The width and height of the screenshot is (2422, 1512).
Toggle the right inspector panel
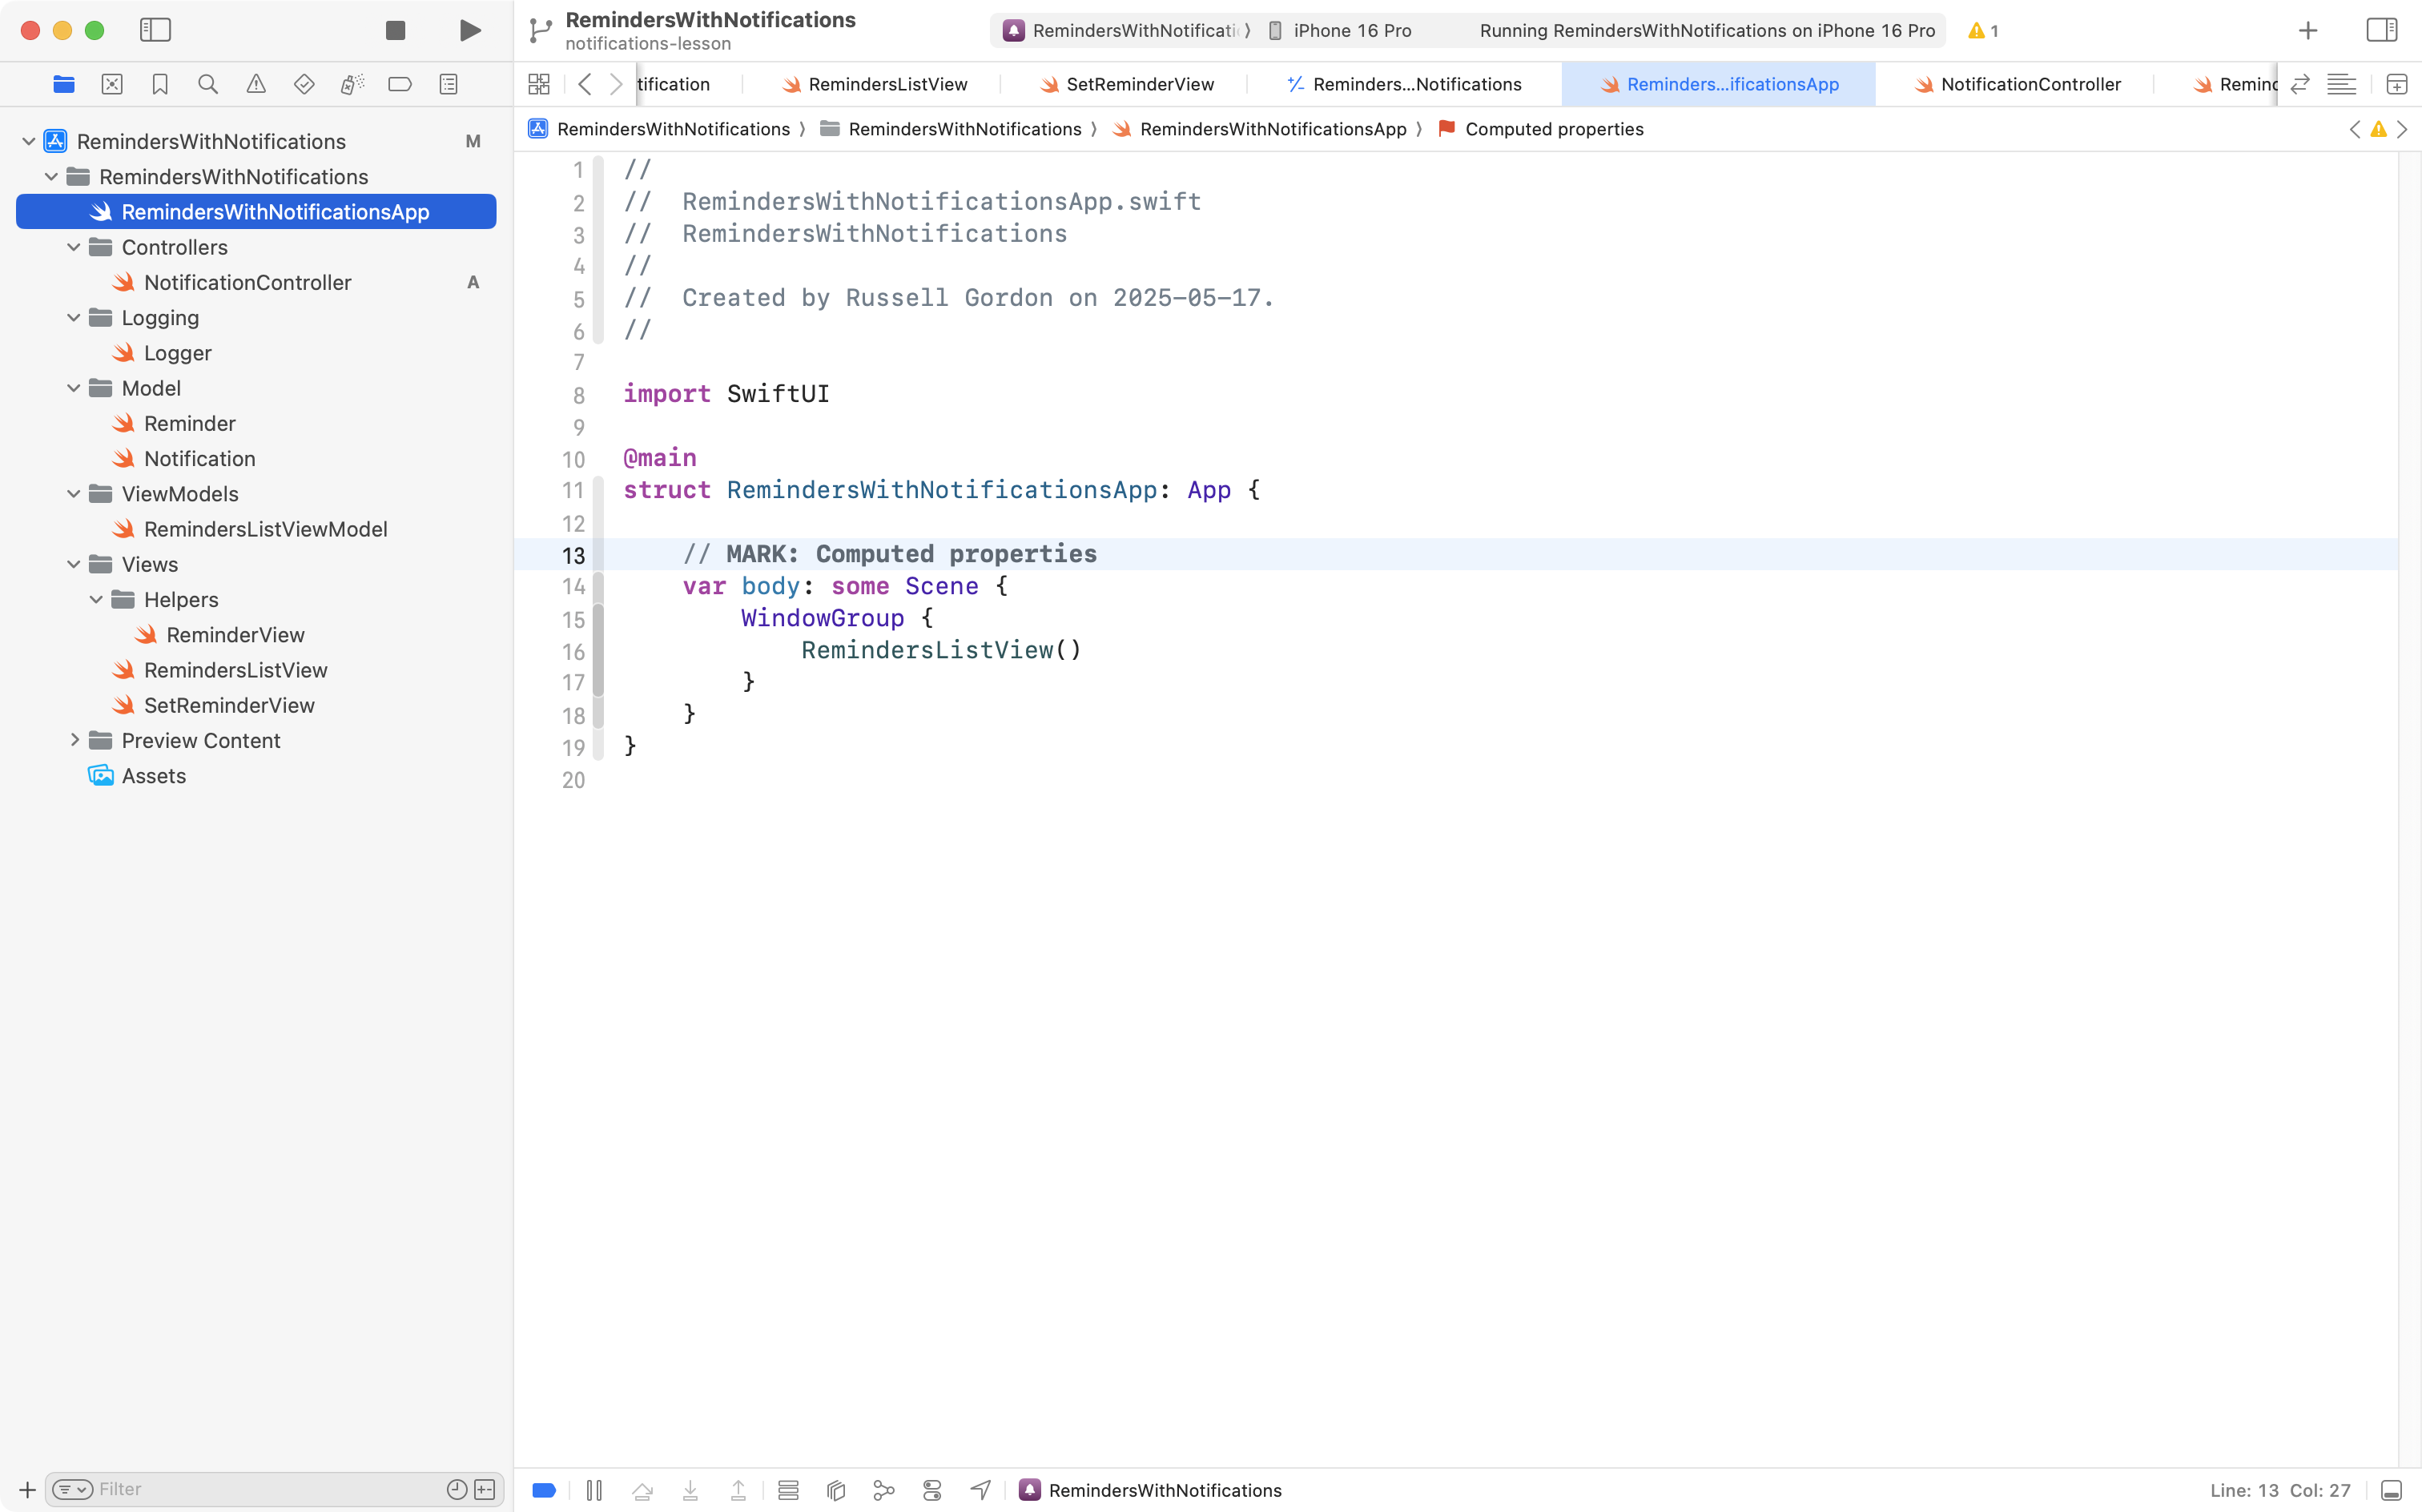click(2381, 30)
